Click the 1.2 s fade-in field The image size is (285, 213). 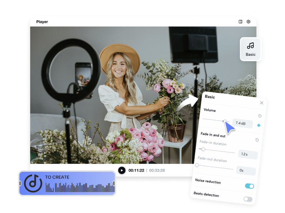[x=248, y=154]
